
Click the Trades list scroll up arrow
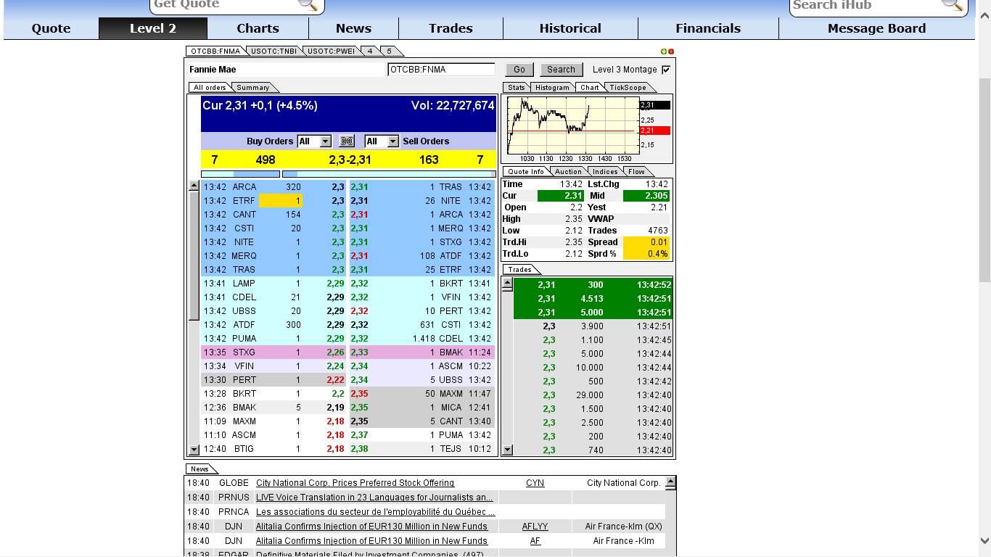(507, 284)
